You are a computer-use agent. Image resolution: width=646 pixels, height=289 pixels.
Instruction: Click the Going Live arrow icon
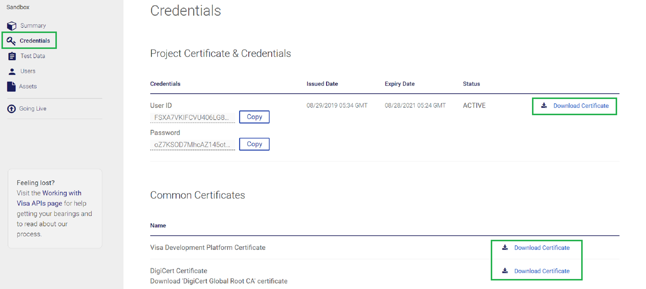(11, 109)
